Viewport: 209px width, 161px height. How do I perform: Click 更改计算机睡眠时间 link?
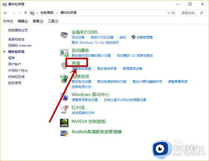(x=147, y=81)
